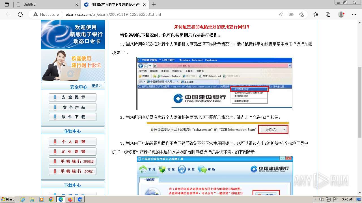Image resolution: width=362 pixels, height=203 pixels.
Task: Open a new tab with plus icon
Action: 154,5
